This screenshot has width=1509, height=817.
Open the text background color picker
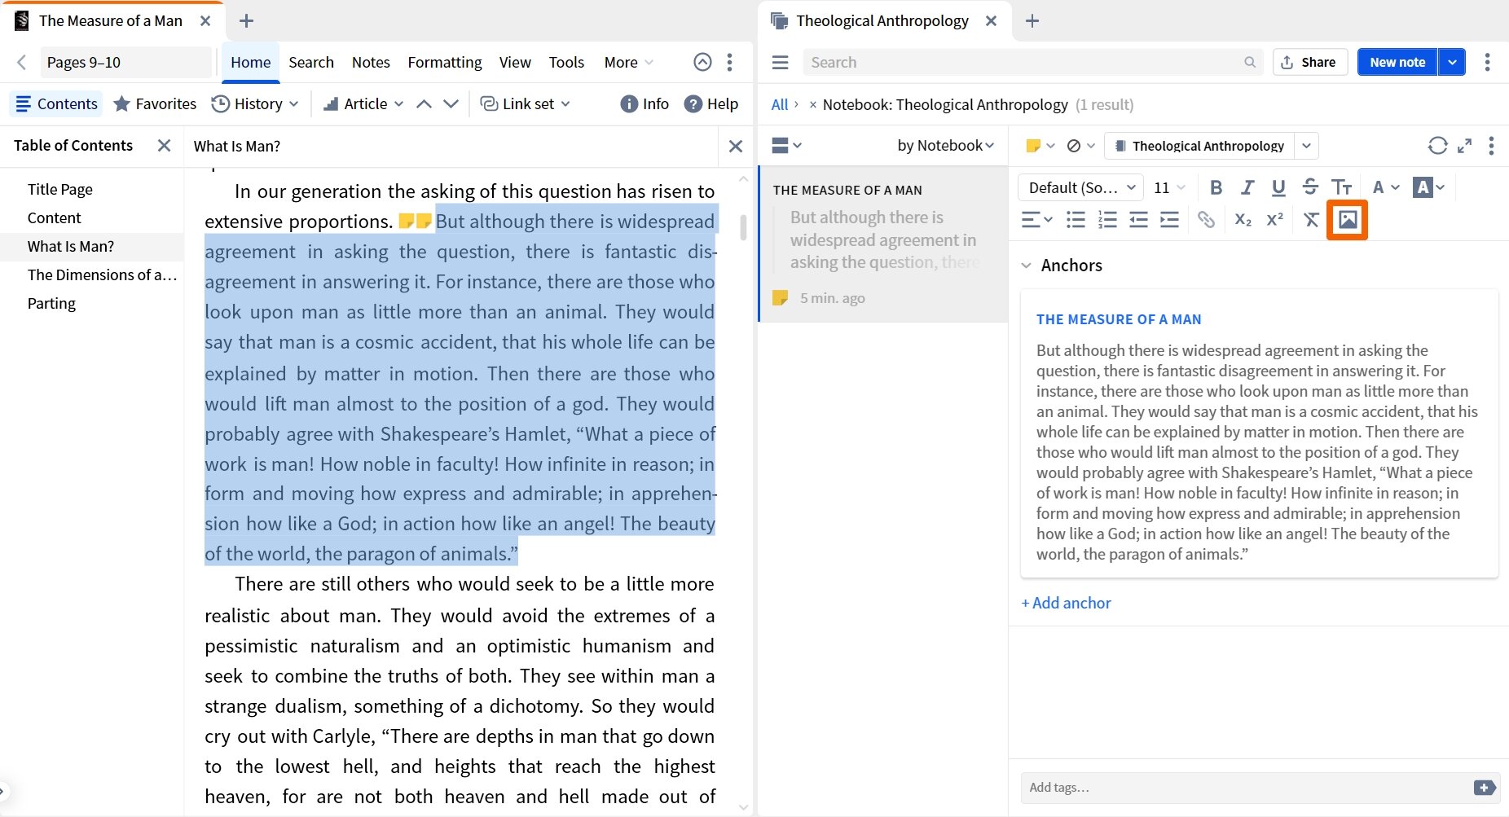click(x=1428, y=187)
